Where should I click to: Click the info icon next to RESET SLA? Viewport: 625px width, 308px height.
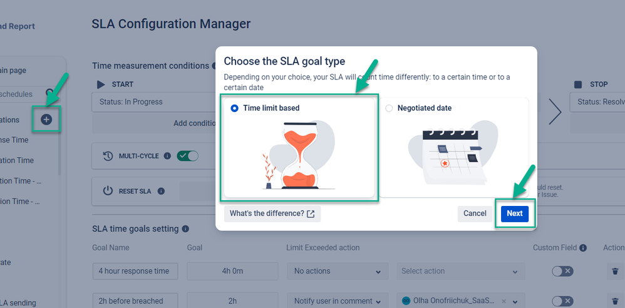click(161, 191)
